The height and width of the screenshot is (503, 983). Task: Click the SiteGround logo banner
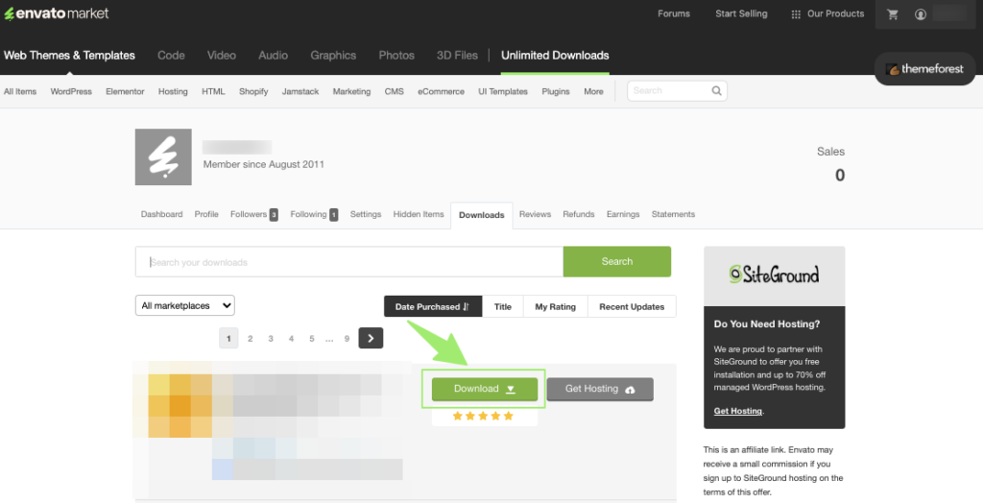(x=775, y=275)
